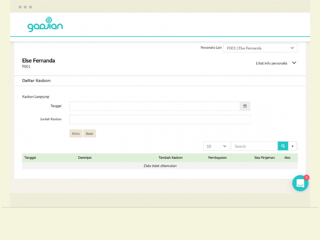Open the chat support bubble
320x240 pixels.
point(300,183)
